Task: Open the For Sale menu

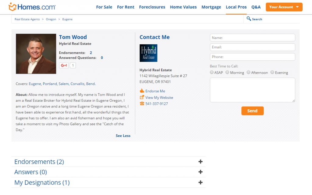Action: pos(104,7)
